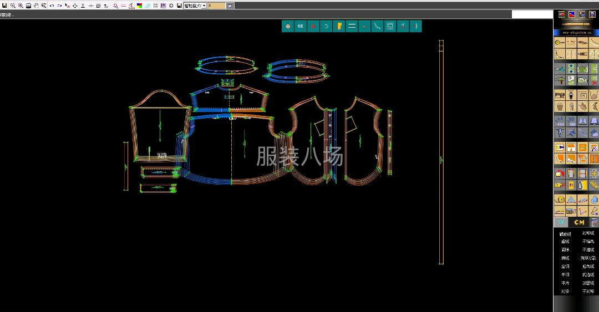Click the first save disk icon in top toolbar
This screenshot has width=599, height=312.
click(x=4, y=6)
